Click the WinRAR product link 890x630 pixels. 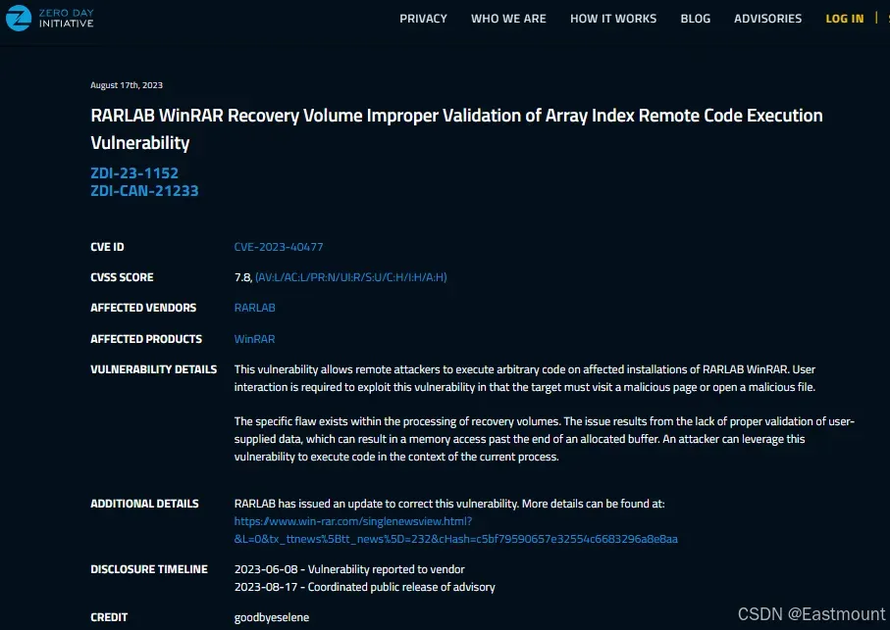pyautogui.click(x=254, y=339)
